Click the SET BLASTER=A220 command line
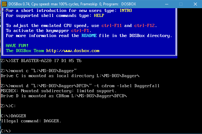Viewport: 202px width, 134px height. point(41,61)
